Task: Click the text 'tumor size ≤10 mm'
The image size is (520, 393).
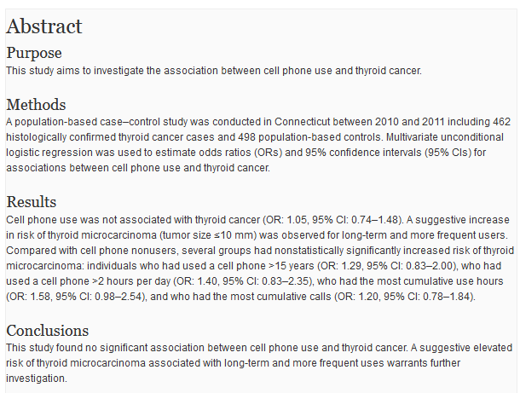Action: (208, 235)
